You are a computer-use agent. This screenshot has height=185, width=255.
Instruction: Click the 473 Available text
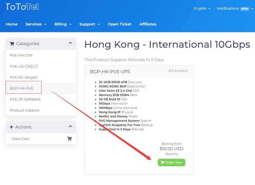tap(178, 71)
